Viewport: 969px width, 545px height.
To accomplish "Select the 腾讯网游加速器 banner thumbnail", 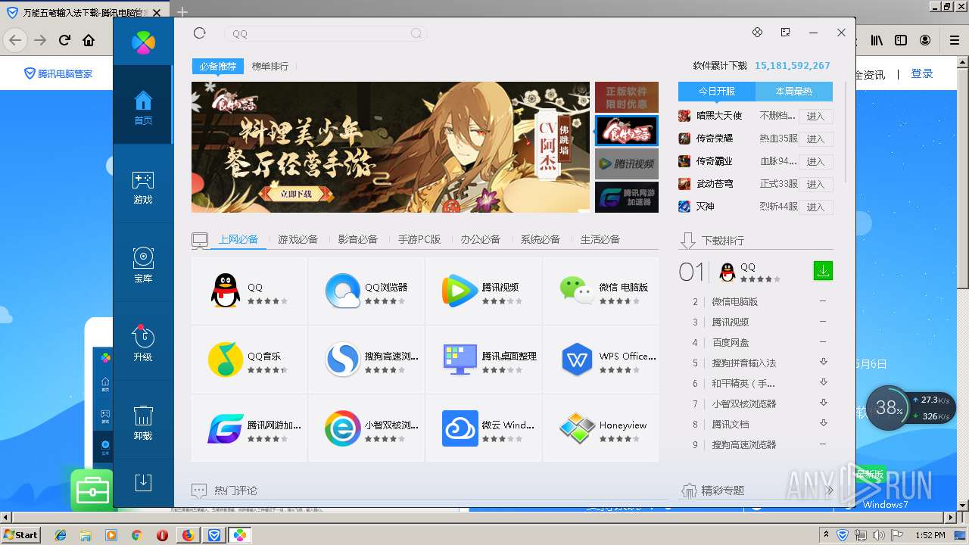I will 626,197.
